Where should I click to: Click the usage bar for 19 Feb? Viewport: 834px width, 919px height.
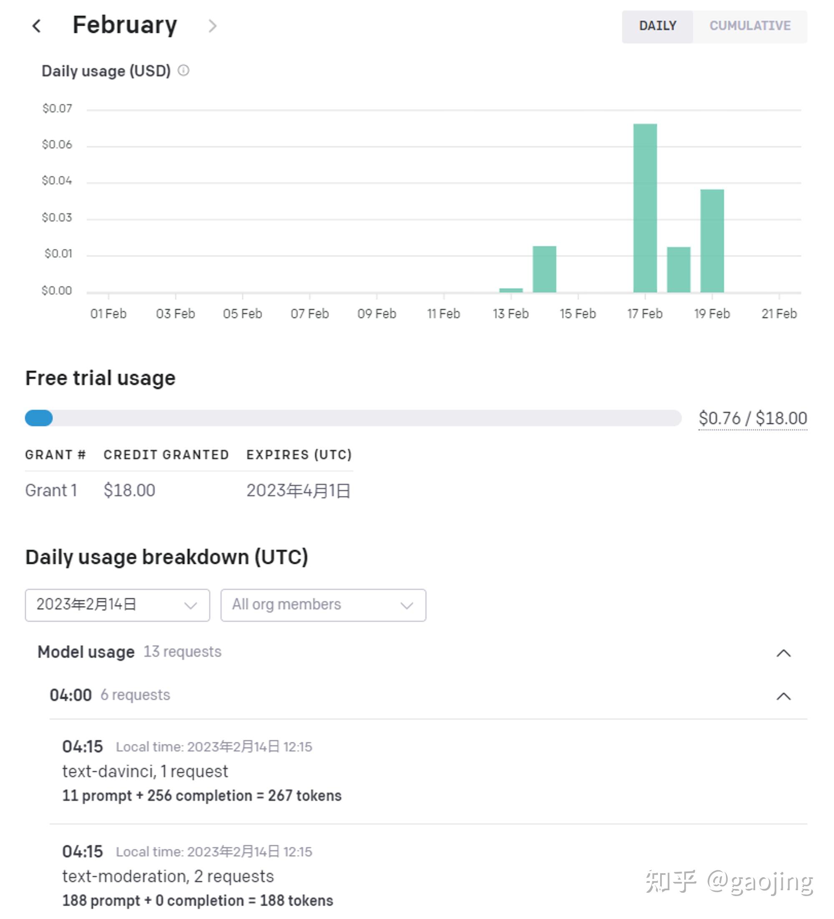(x=711, y=239)
